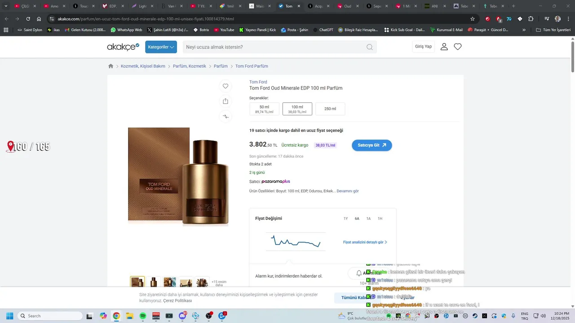Open a new browser tab
This screenshot has width=575, height=323.
click(x=513, y=6)
